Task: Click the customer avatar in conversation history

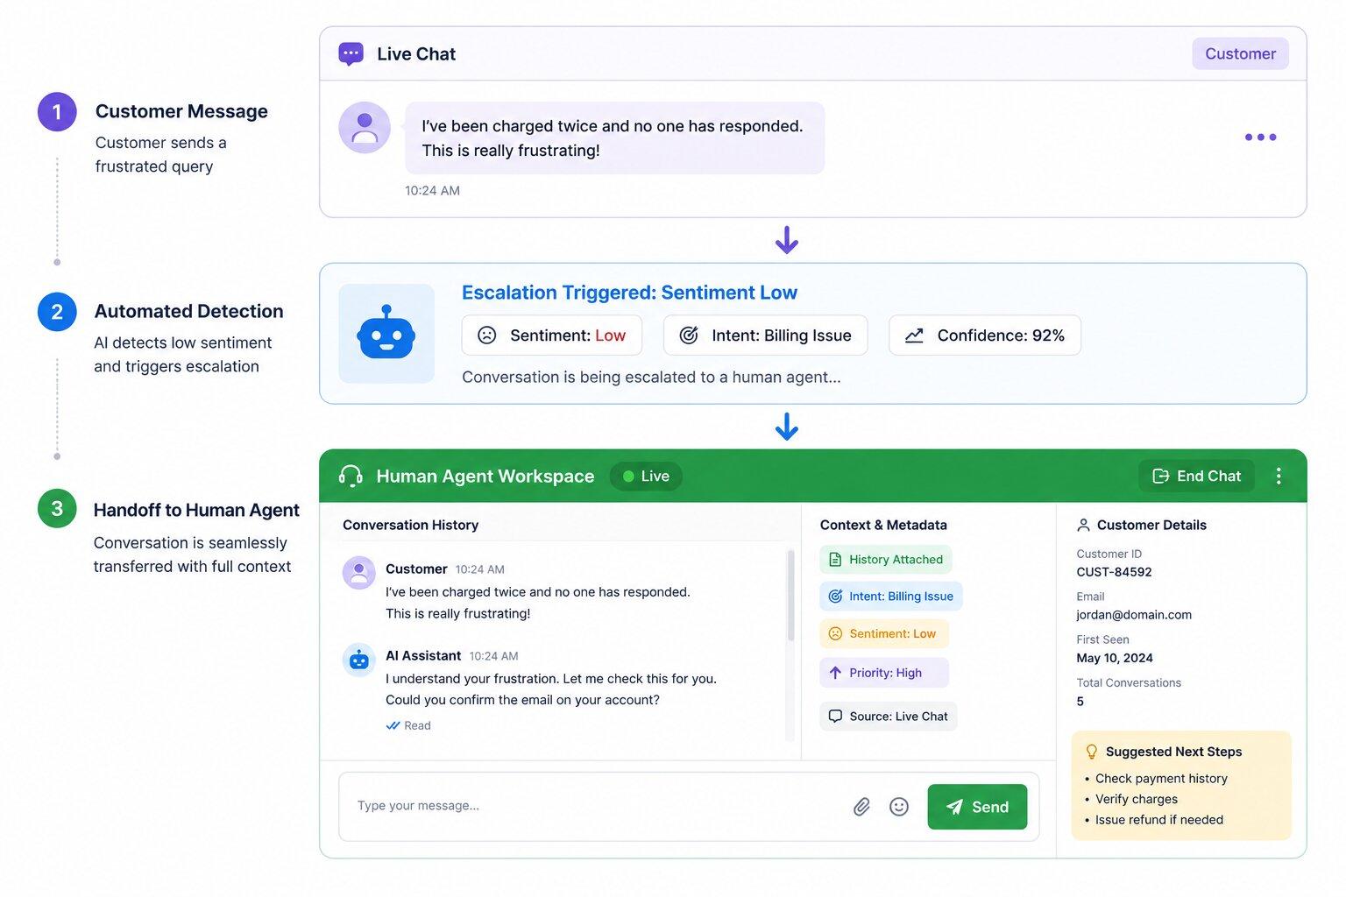Action: tap(358, 573)
